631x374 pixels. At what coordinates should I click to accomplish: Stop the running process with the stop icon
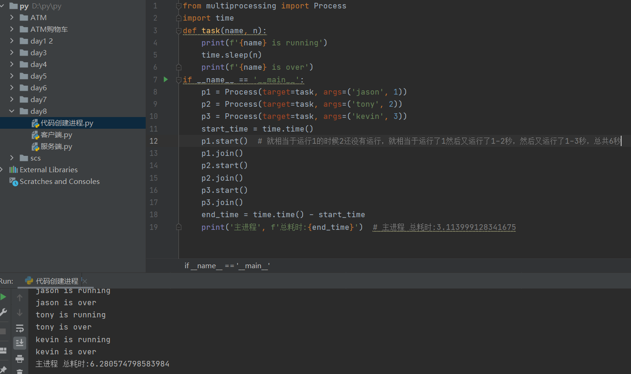[x=3, y=331]
